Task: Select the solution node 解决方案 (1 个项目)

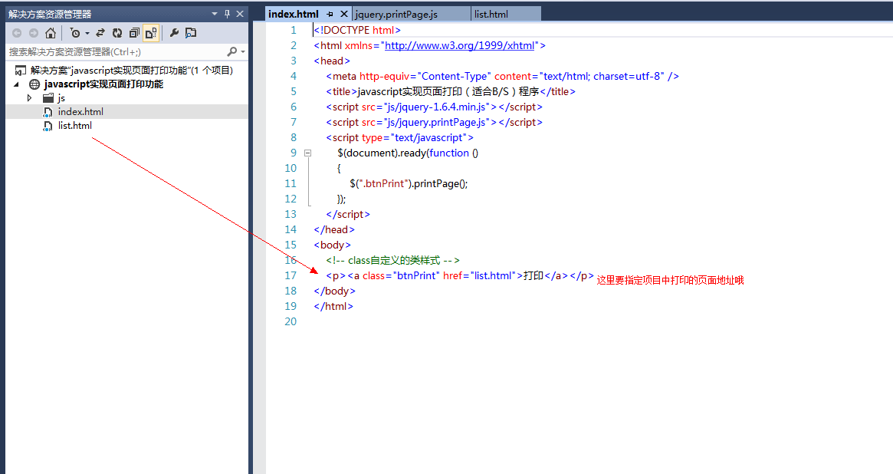Action: tap(132, 70)
